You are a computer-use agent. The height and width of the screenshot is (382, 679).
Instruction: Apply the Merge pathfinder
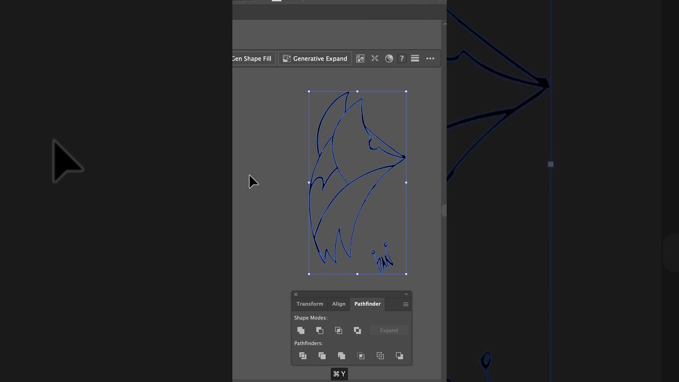pos(341,355)
